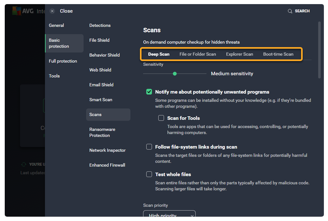Enable Follow file-system links during scan
The width and height of the screenshot is (328, 221).
(149, 147)
